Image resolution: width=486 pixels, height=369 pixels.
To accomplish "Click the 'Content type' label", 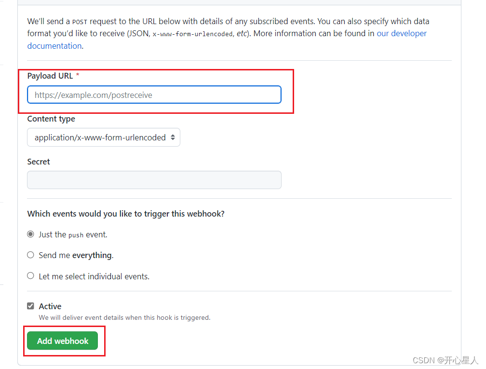I will pyautogui.click(x=51, y=119).
